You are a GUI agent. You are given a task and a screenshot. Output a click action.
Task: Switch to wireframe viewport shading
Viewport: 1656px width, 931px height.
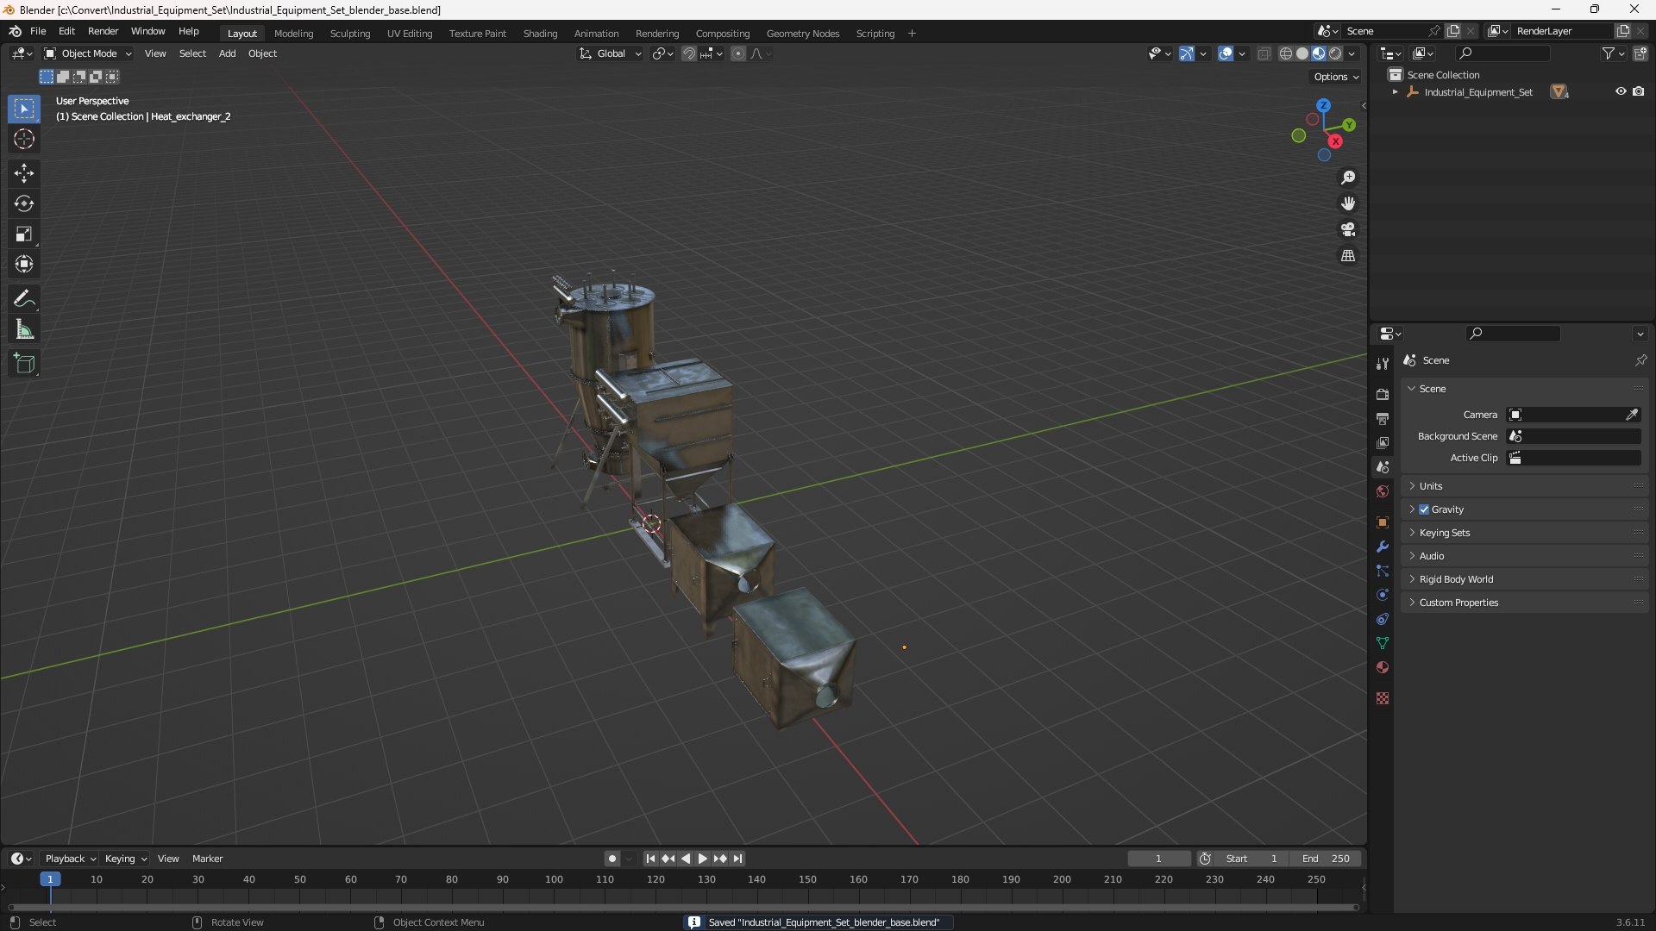coord(1286,53)
